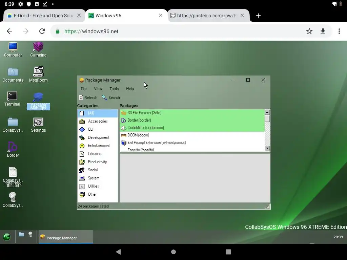Select the Exit Prompt Extension package

[192, 143]
